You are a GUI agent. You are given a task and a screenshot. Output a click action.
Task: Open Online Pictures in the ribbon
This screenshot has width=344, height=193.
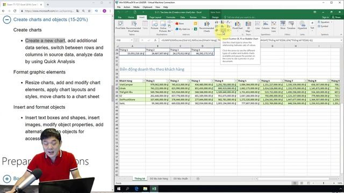click(x=163, y=26)
